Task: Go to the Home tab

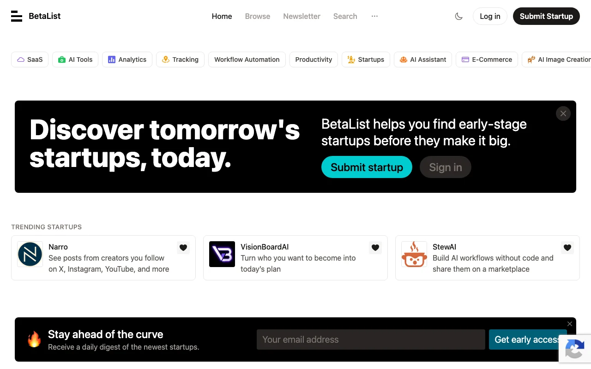Action: point(222,16)
